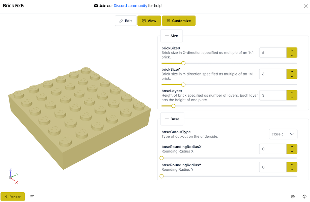Open the settings gear in bottom bar
The width and height of the screenshot is (310, 202).
pyautogui.click(x=293, y=196)
